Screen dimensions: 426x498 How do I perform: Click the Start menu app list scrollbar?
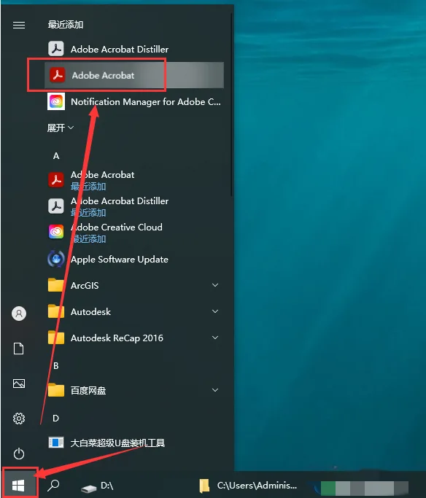[232, 105]
